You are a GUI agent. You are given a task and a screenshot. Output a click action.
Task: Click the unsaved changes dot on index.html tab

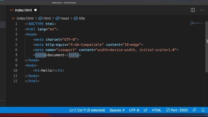35,10
